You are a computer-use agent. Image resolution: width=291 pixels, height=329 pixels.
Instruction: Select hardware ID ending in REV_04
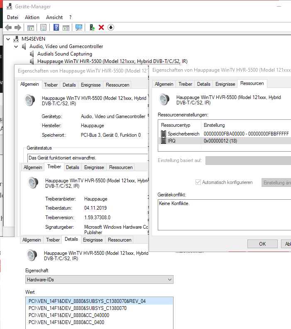(x=99, y=301)
